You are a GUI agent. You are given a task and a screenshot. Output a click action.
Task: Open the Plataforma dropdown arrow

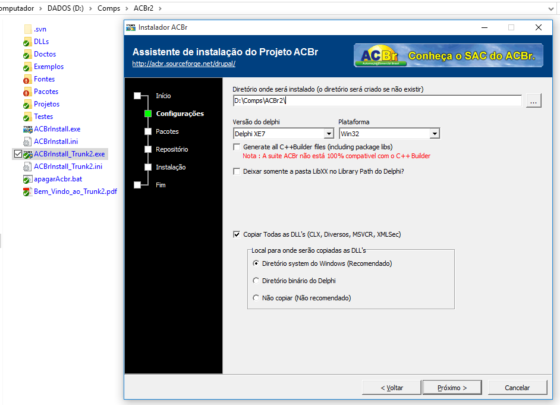coord(435,134)
